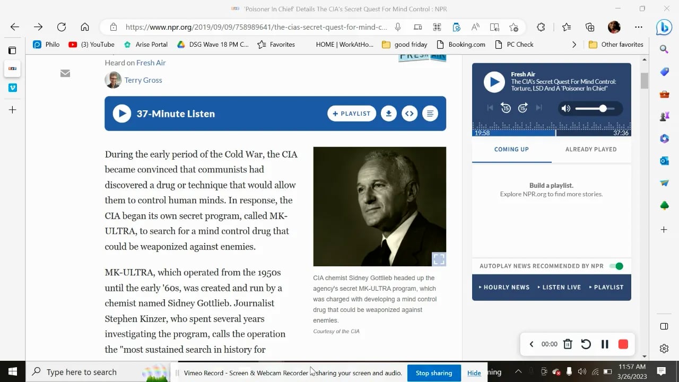Rewind the audio 15 seconds
Viewport: 679px width, 382px height.
tap(506, 108)
